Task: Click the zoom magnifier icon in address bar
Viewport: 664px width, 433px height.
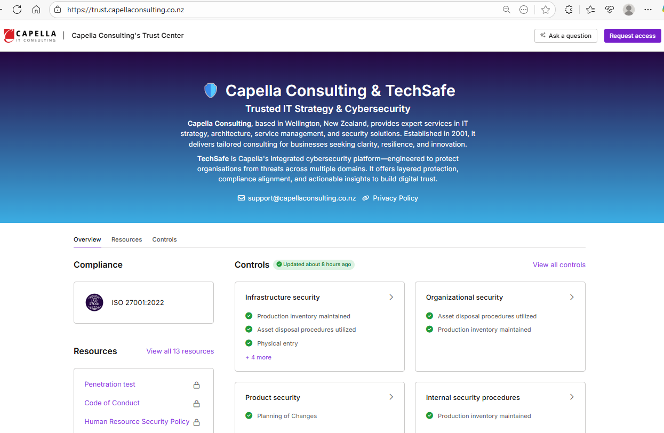Action: coord(506,10)
